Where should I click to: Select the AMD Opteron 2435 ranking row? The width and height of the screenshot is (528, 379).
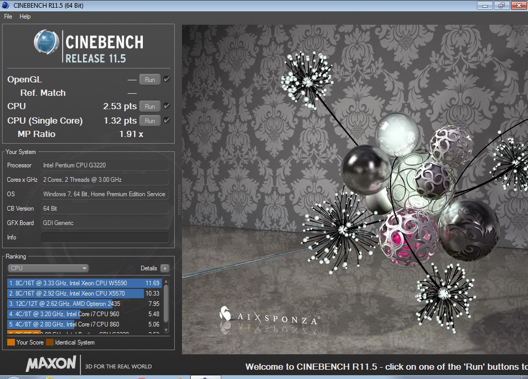tap(84, 304)
